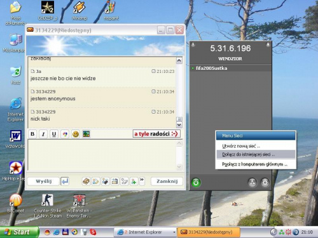Click the system clock showing 21:10
The image size is (318, 238).
(x=307, y=232)
